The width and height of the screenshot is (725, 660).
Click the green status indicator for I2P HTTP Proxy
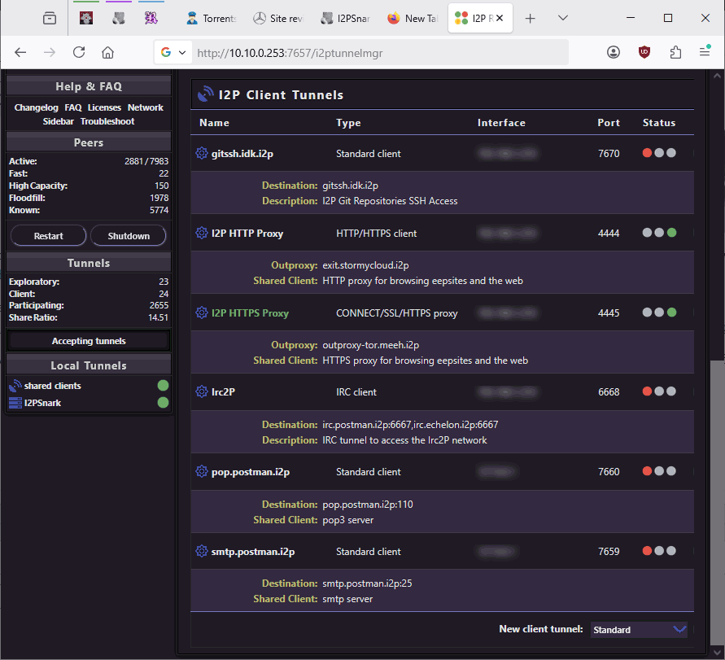[x=672, y=233]
